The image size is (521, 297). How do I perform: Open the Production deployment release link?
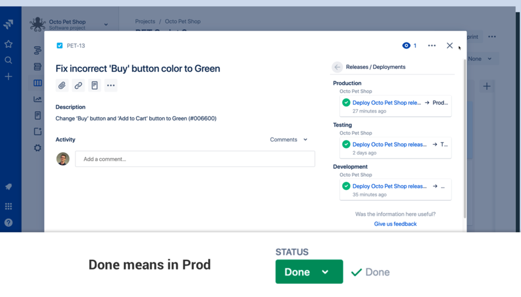pos(386,102)
